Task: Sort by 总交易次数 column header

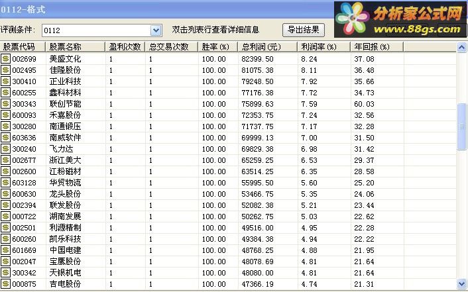Action: pyautogui.click(x=171, y=47)
